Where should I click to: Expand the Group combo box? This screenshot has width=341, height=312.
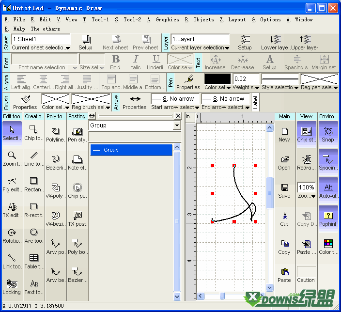tap(177, 125)
